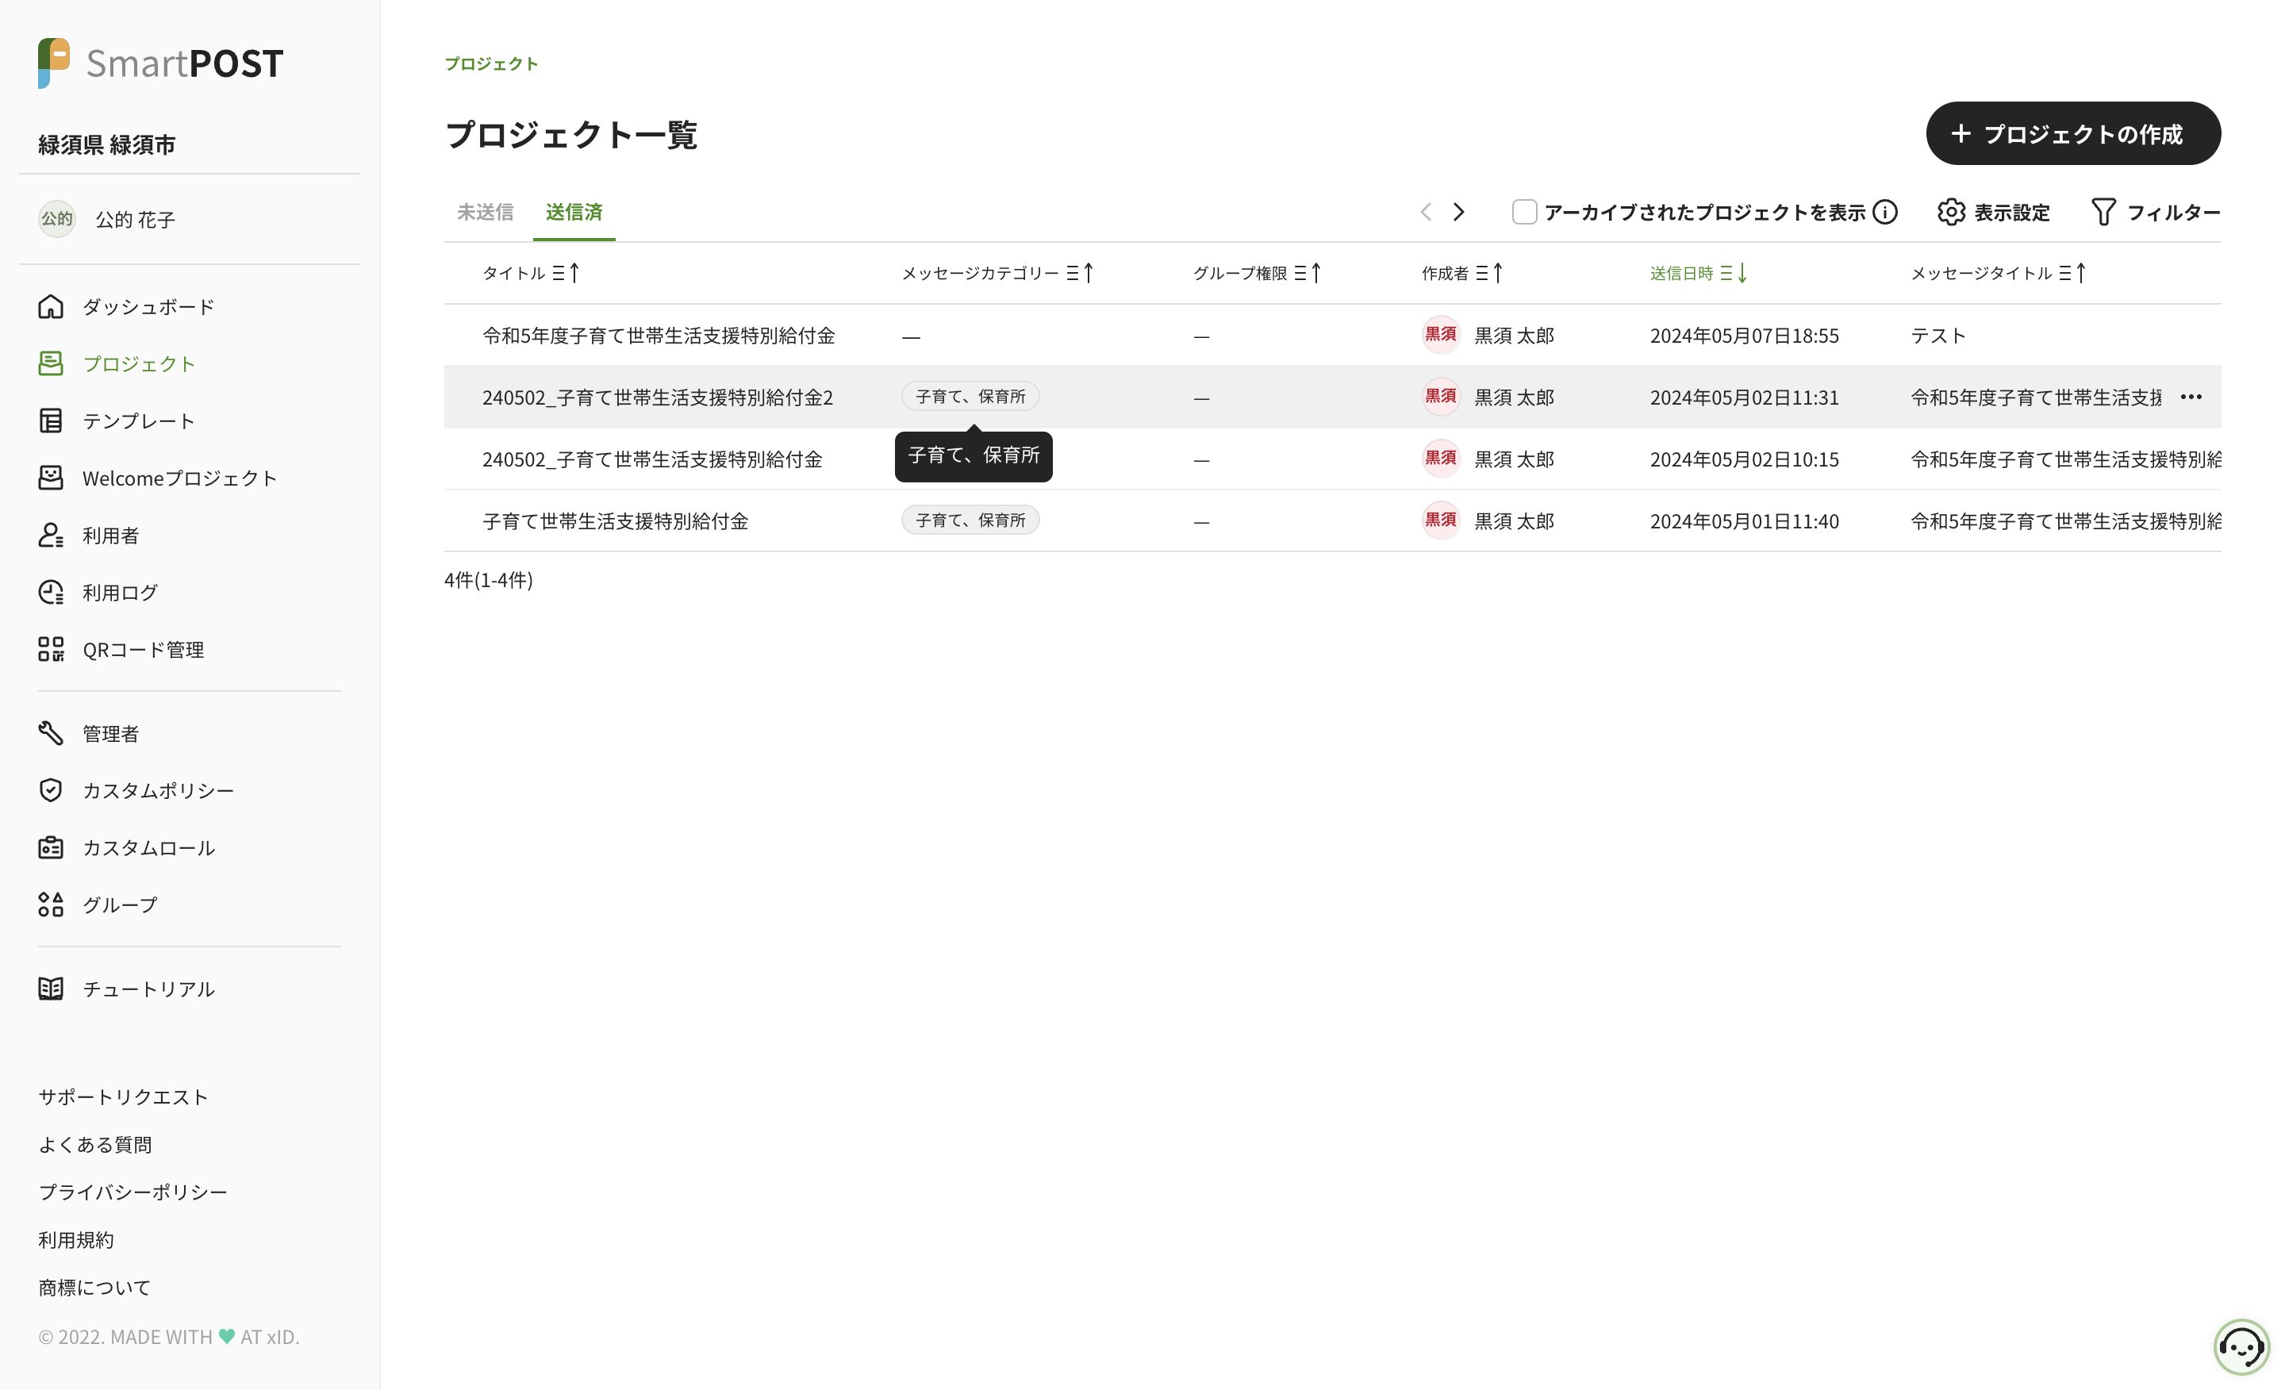Open QRコード管理 menu item
Image resolution: width=2285 pixels, height=1390 pixels.
pos(144,650)
